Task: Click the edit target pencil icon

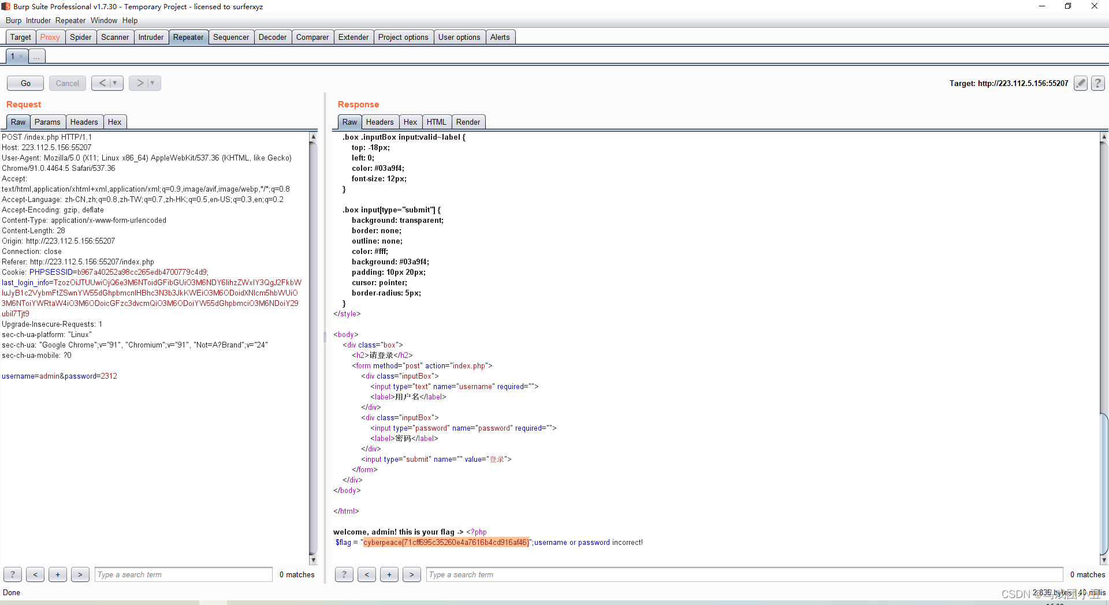Action: [x=1080, y=83]
